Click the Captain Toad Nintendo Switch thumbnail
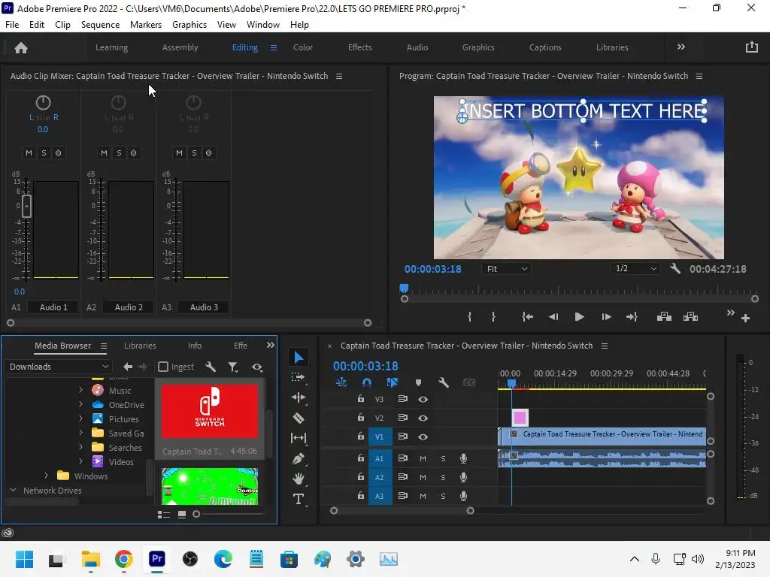 coord(210,411)
